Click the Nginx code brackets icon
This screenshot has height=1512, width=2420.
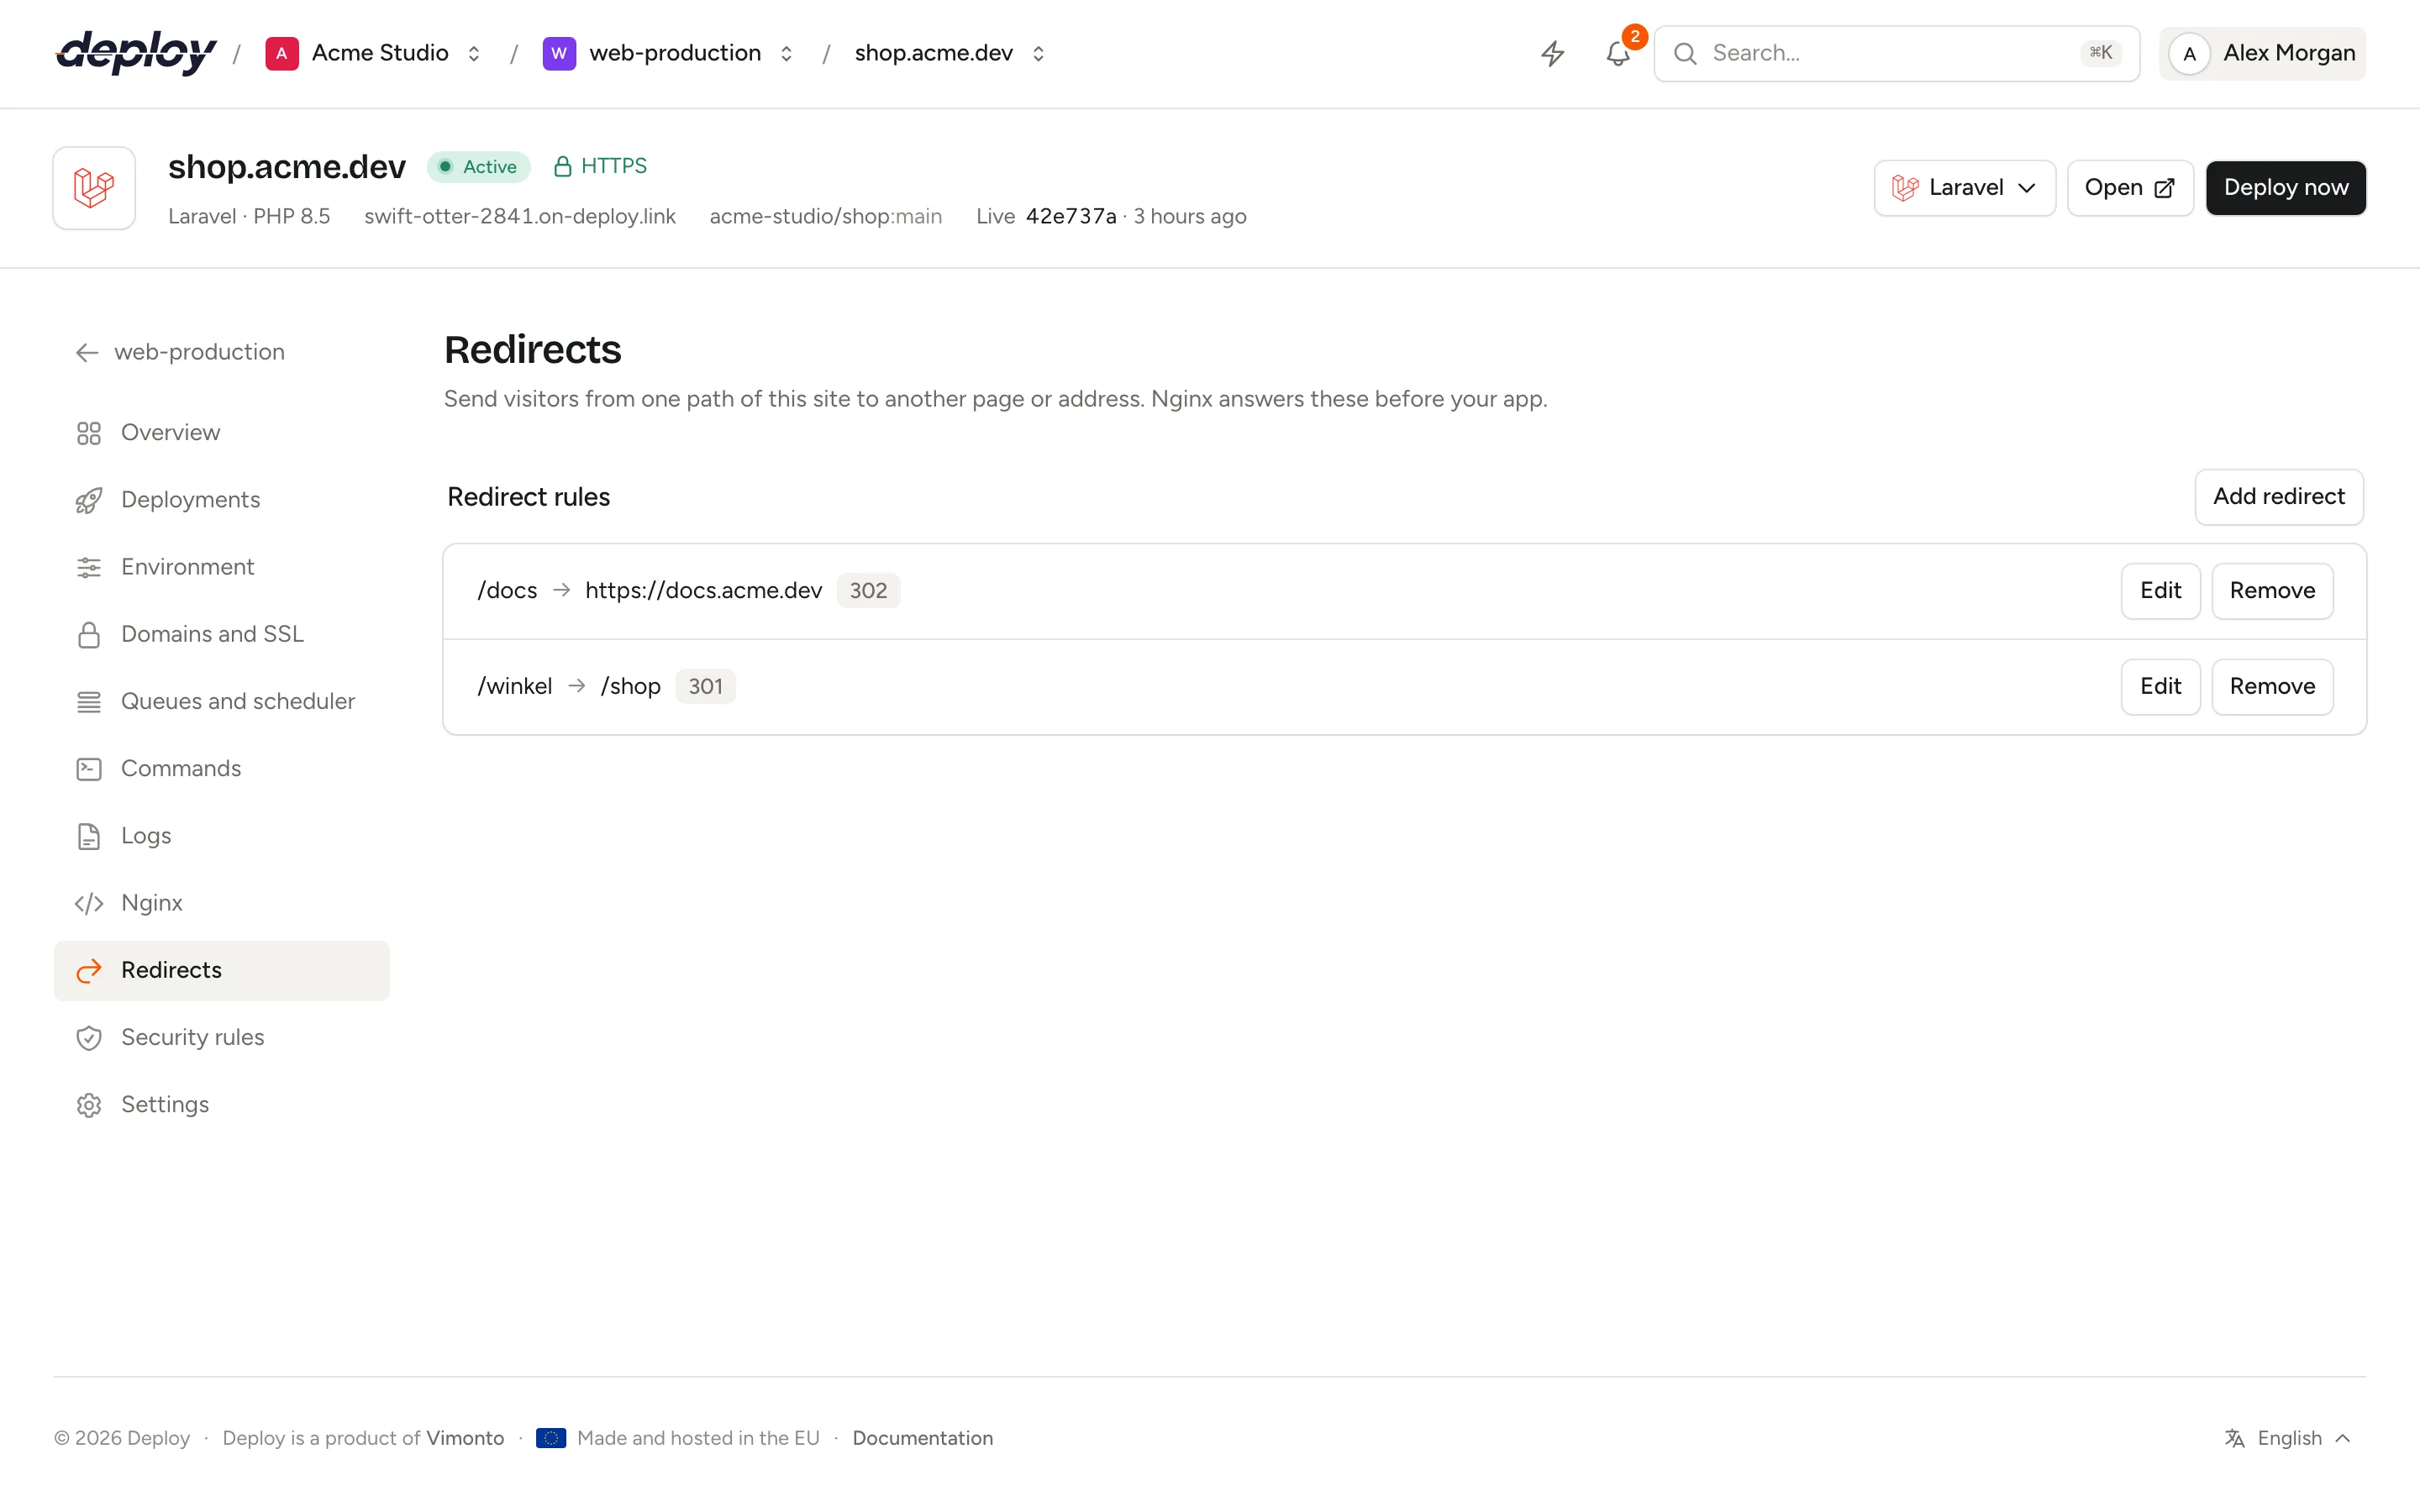click(89, 903)
